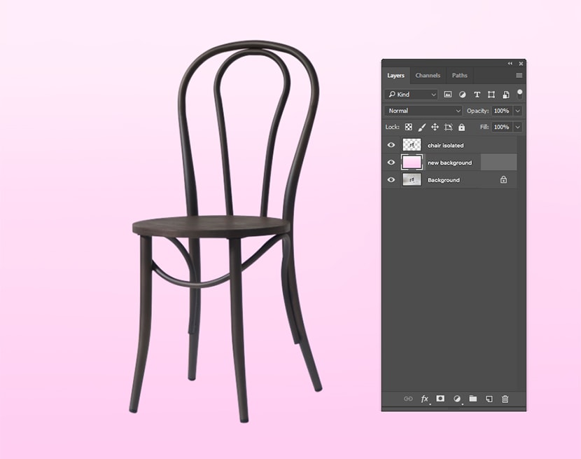Filter layers by pixel layer icon

[x=447, y=95]
